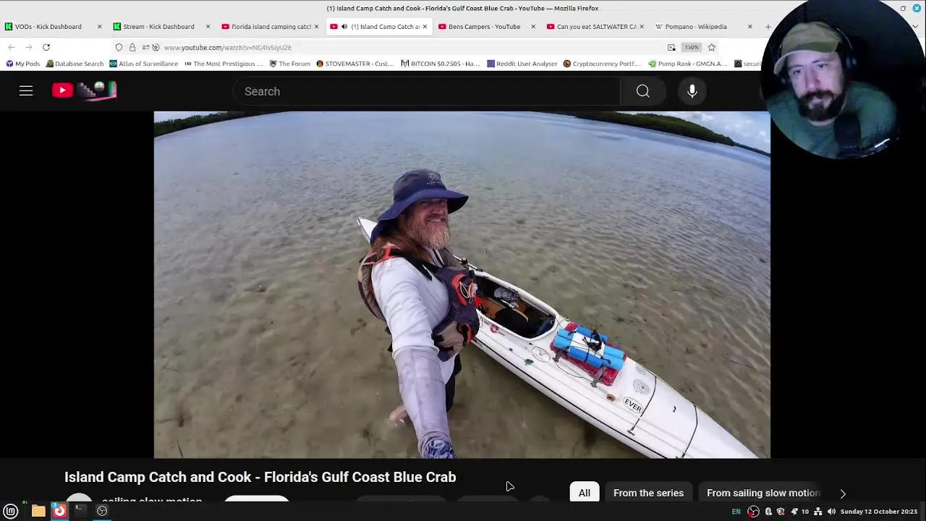
Task: Select the 'From the series' chip
Action: pos(648,493)
